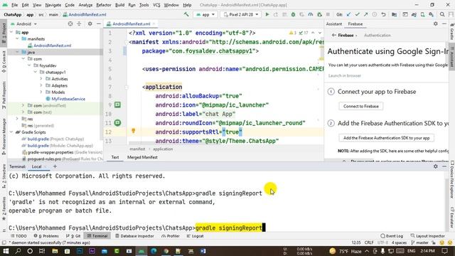
Task: Collapse all in Project panel
Action: [79, 23]
